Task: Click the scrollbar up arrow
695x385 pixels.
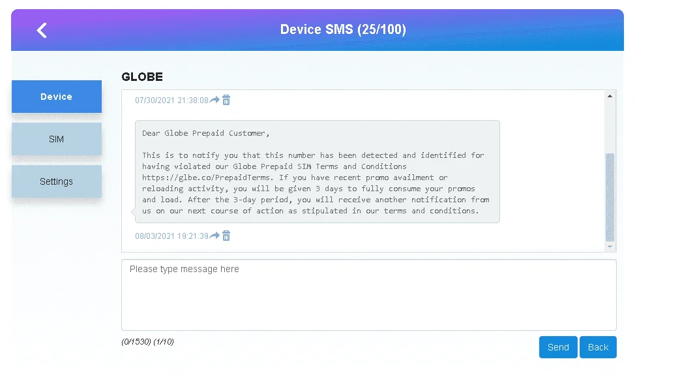Action: click(x=610, y=96)
